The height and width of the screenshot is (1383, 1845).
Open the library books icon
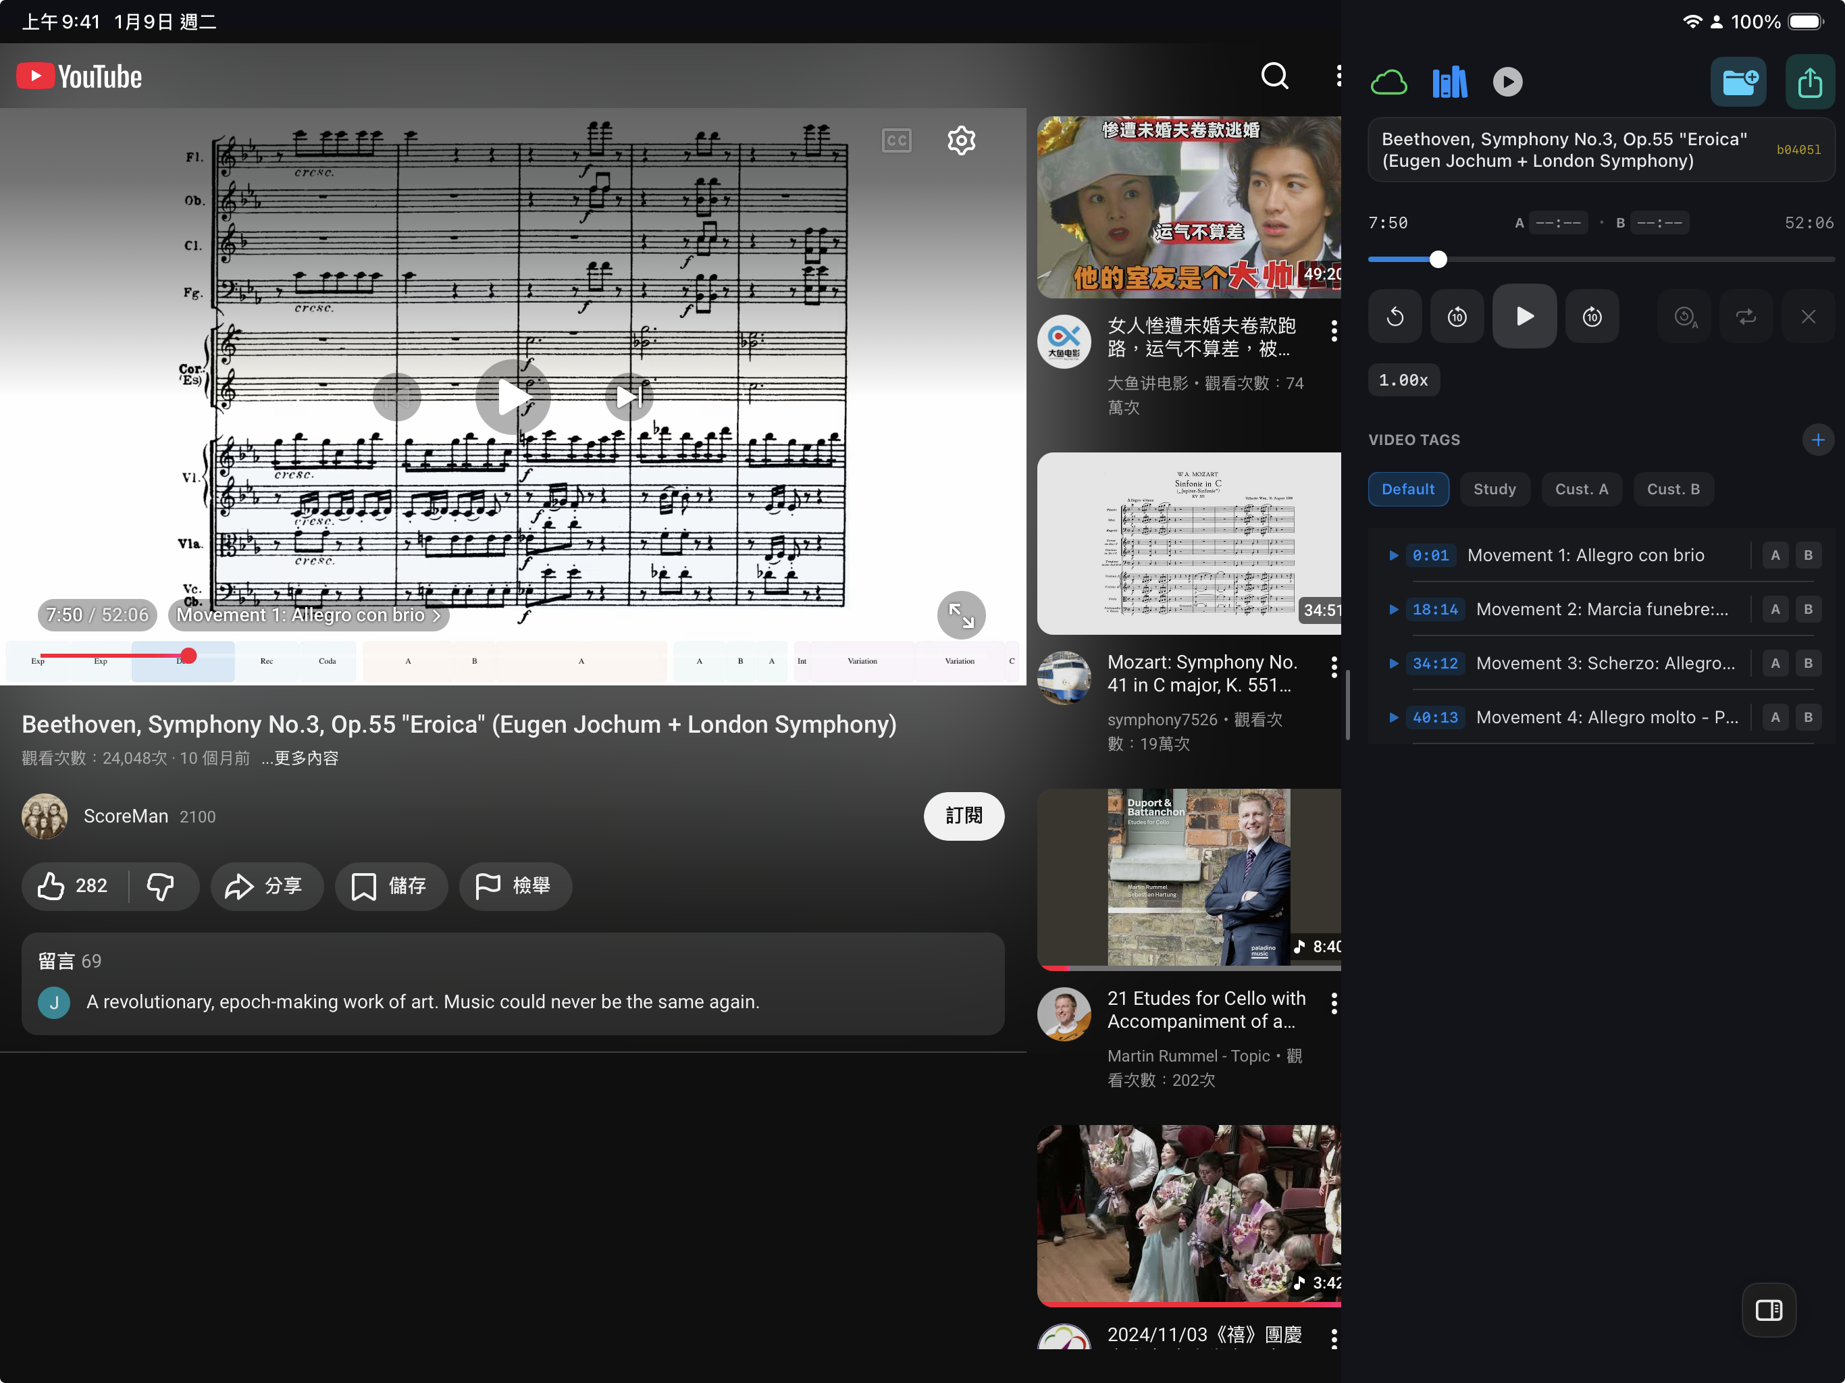coord(1450,82)
